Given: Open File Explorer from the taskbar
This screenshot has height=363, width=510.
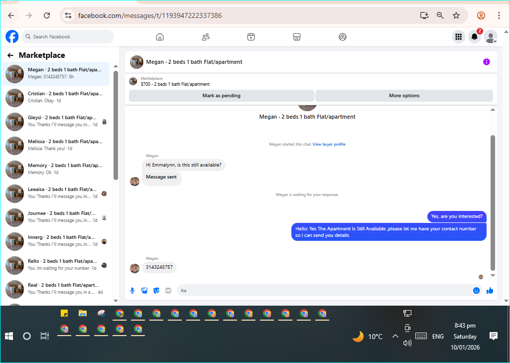Looking at the screenshot, I should pos(83,313).
